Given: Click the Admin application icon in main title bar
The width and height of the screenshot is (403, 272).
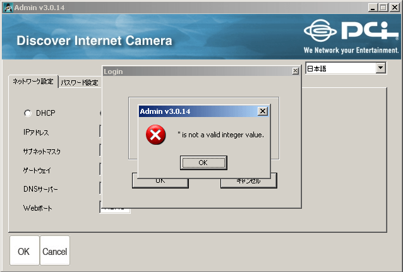Looking at the screenshot, I should click(8, 8).
